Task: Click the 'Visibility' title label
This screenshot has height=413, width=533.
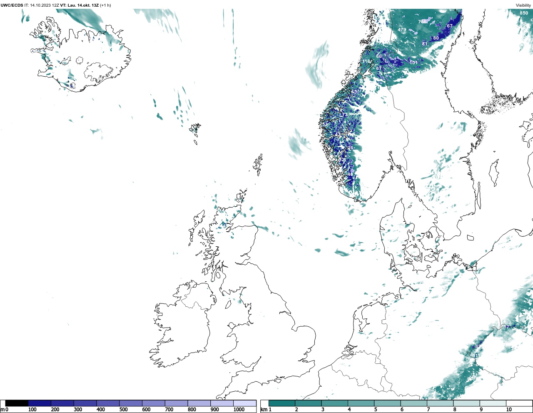Action: tap(523, 5)
